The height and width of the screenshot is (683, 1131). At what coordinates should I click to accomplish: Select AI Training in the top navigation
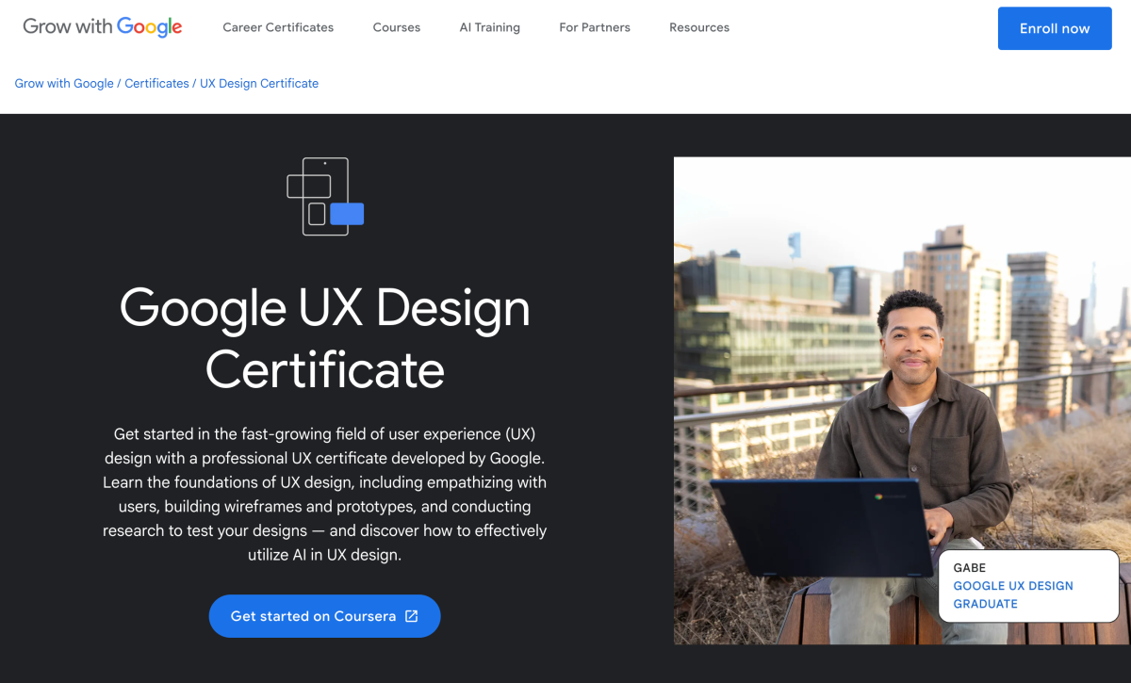489,27
